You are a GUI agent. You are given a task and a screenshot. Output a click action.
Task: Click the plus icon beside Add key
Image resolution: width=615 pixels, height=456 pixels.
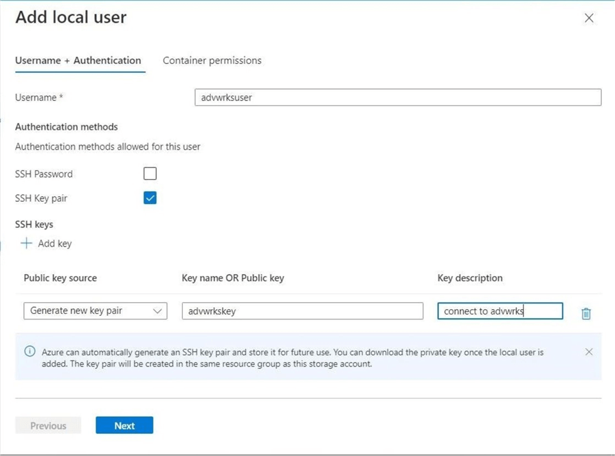pyautogui.click(x=26, y=243)
